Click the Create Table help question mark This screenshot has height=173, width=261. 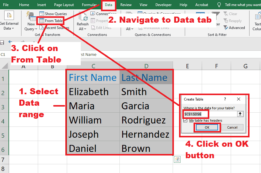[225, 99]
